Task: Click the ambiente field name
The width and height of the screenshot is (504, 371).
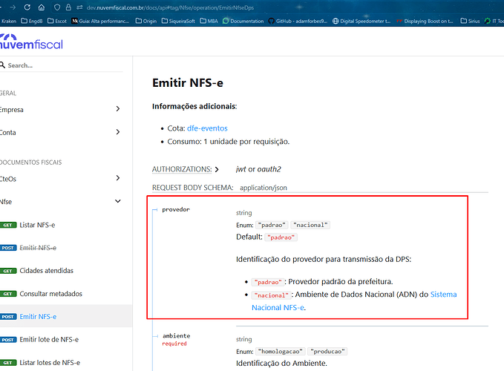Action: click(176, 335)
